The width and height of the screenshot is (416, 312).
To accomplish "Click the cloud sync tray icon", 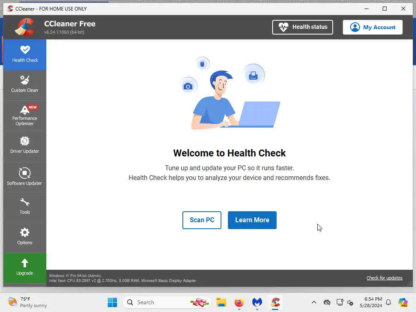I will coord(327,302).
